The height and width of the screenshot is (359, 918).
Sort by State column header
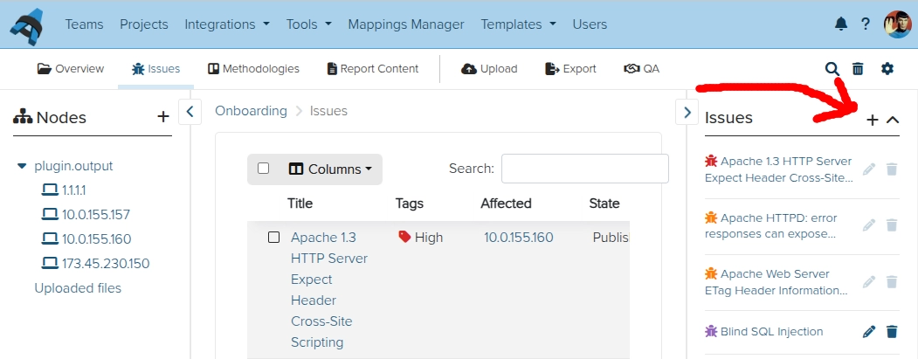click(x=604, y=204)
